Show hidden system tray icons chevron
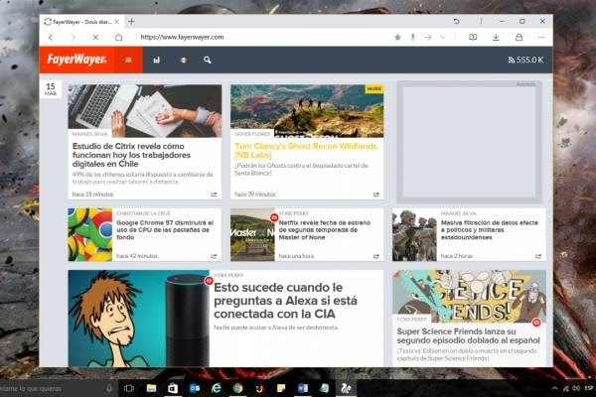Image resolution: width=596 pixels, height=397 pixels. pos(554,388)
